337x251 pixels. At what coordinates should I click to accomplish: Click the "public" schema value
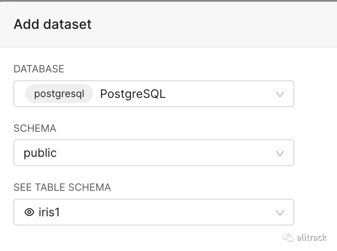click(x=40, y=153)
